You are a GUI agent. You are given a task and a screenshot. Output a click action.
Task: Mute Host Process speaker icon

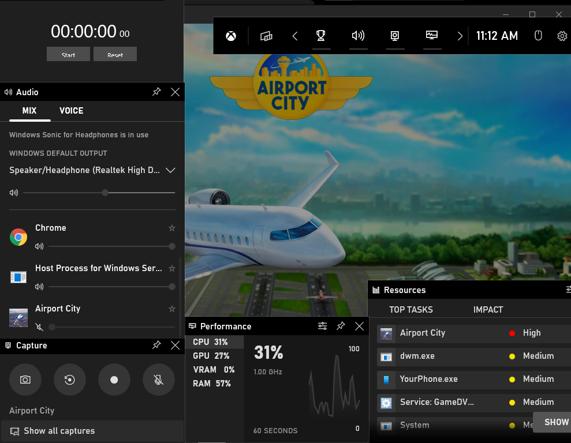pos(39,287)
